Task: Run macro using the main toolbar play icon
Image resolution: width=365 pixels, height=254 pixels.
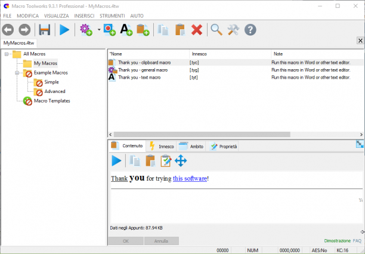Action: pos(64,30)
